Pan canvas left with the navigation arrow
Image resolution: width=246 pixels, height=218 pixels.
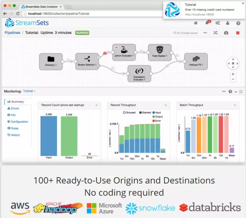(229, 63)
